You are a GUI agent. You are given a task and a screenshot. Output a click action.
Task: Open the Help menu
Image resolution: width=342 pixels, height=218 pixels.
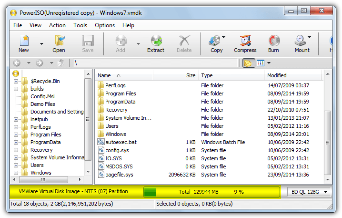pyautogui.click(x=128, y=25)
